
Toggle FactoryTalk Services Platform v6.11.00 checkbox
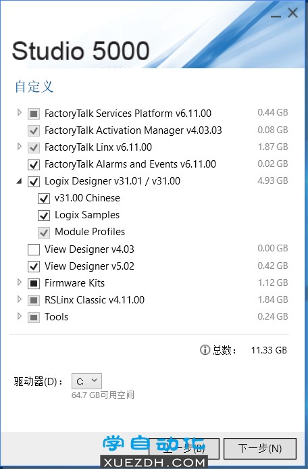[x=34, y=114]
